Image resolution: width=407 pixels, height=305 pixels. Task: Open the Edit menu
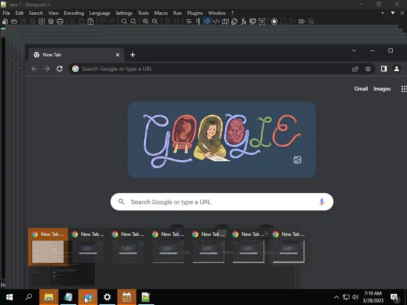[x=19, y=13]
